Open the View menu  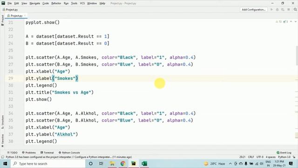tap(24, 3)
